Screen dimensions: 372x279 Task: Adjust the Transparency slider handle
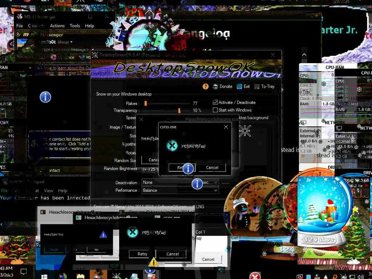click(179, 110)
